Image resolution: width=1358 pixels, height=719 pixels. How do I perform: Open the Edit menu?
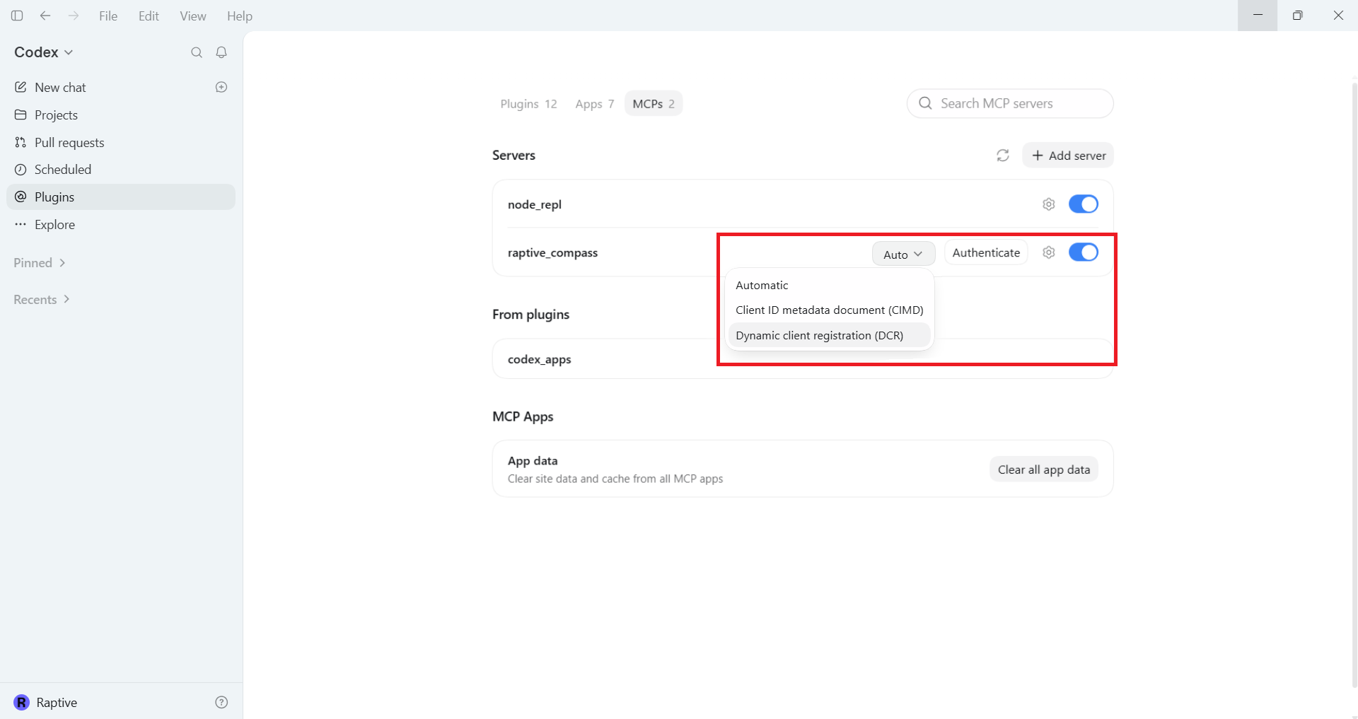point(149,16)
